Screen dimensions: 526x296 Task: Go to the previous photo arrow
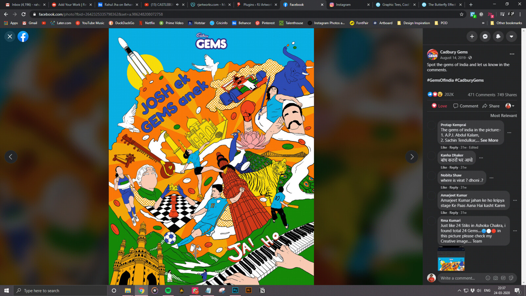[11, 157]
